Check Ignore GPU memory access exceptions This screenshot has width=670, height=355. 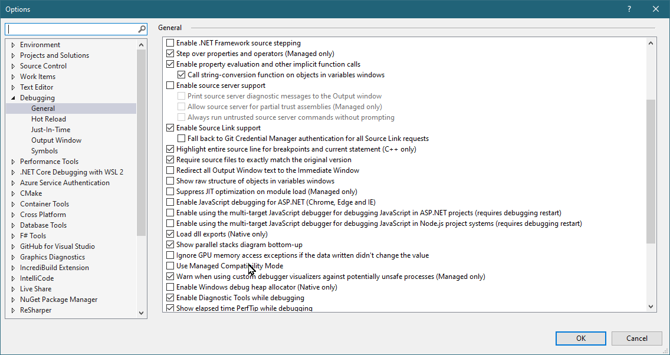[170, 255]
